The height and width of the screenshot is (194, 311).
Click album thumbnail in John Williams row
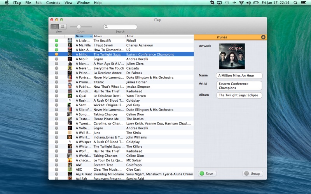coord(70,137)
